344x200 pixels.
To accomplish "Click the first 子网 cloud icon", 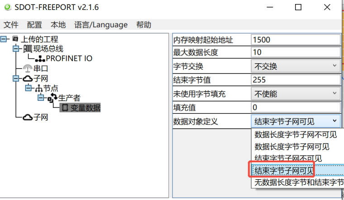I will coord(28,79).
